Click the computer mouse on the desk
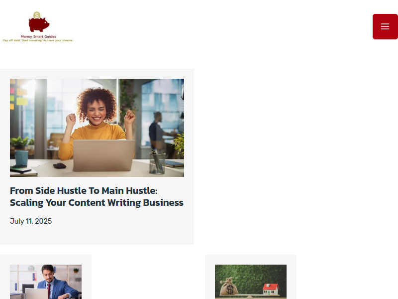 click(60, 166)
